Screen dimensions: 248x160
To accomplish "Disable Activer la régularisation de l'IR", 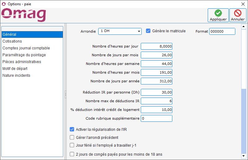I will tap(72, 129).
